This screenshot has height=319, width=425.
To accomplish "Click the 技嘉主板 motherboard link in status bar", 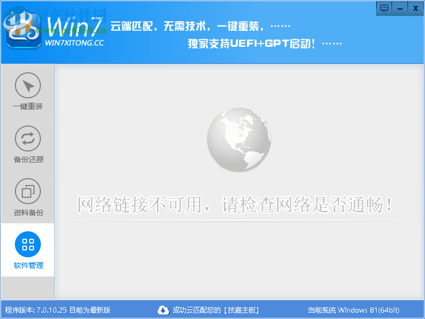I will tap(242, 312).
